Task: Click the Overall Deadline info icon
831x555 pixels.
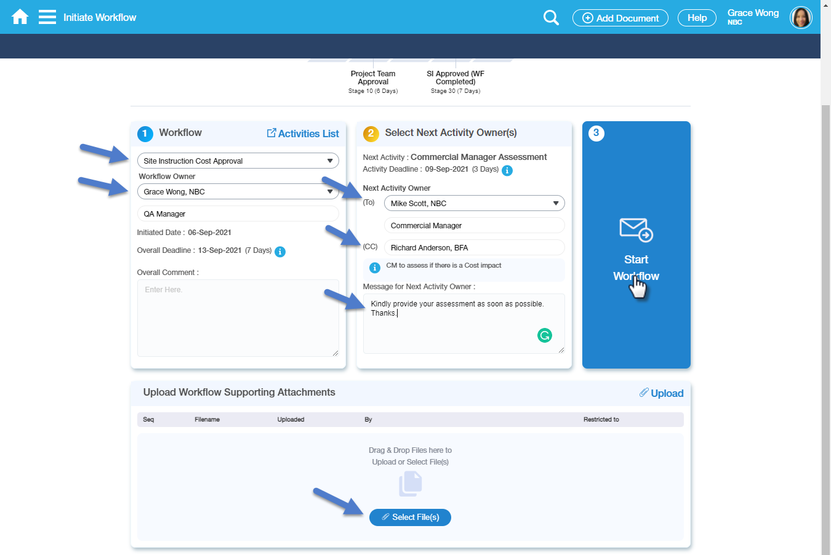Action: (280, 252)
